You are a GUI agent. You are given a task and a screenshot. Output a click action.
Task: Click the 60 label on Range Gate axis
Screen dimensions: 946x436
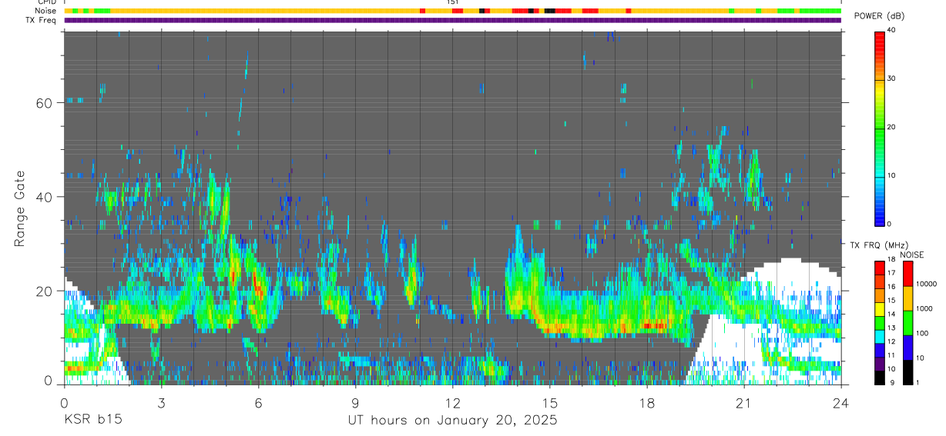[x=45, y=103]
